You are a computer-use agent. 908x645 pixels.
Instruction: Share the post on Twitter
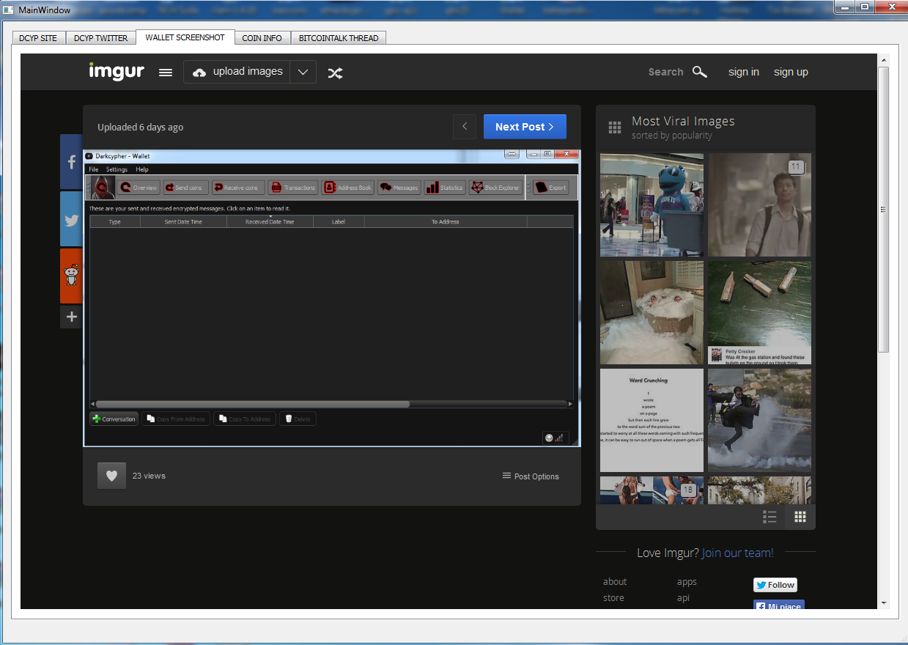point(71,218)
